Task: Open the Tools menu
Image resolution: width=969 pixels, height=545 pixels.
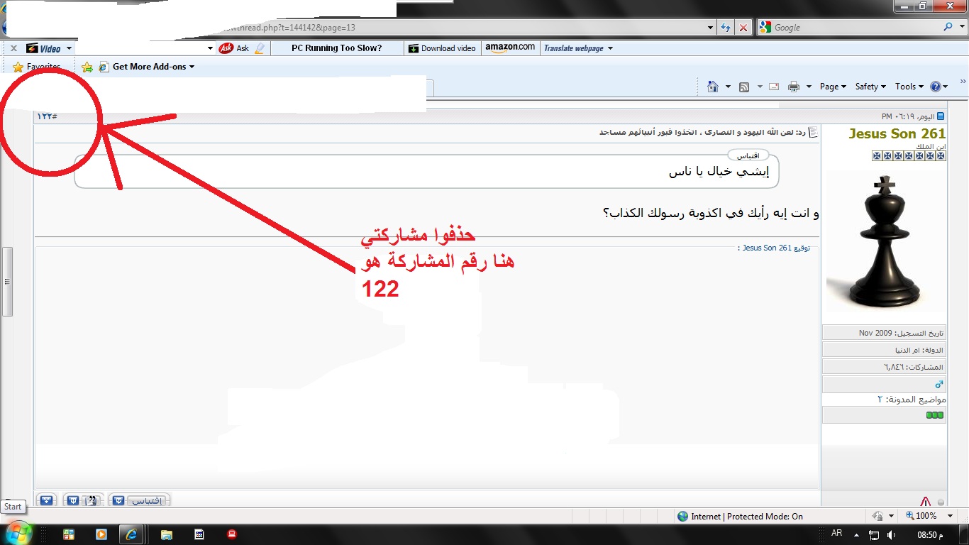Action: pos(909,87)
